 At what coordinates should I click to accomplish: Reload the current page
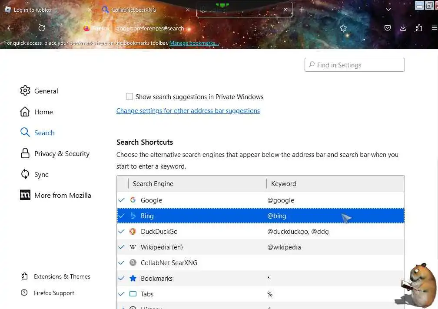42,28
